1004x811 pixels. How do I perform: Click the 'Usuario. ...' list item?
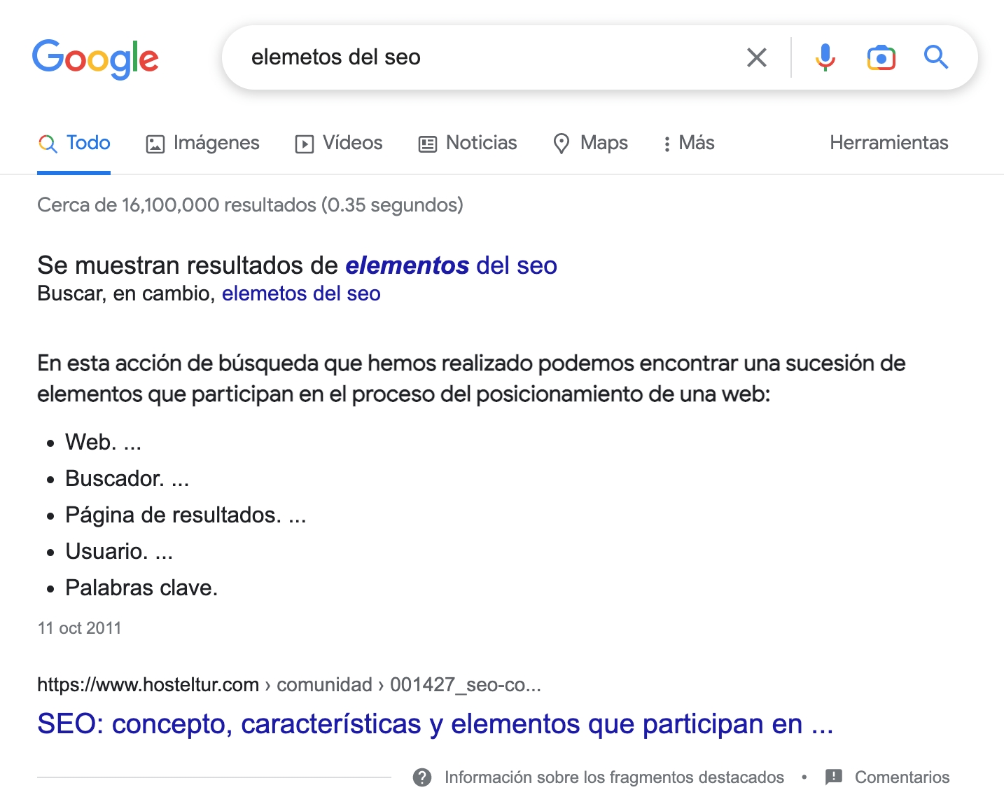119,551
